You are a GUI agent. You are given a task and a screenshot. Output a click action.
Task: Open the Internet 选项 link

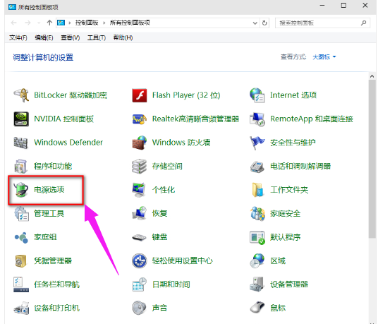(x=293, y=95)
